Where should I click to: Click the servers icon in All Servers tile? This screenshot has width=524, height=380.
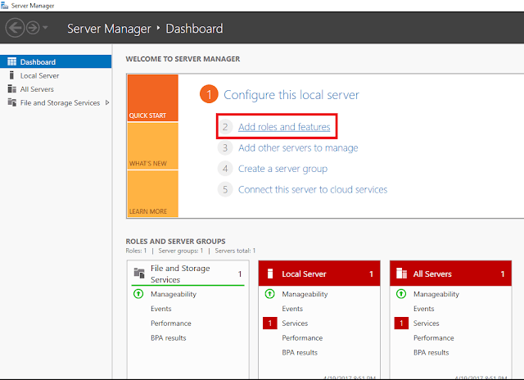click(x=401, y=274)
